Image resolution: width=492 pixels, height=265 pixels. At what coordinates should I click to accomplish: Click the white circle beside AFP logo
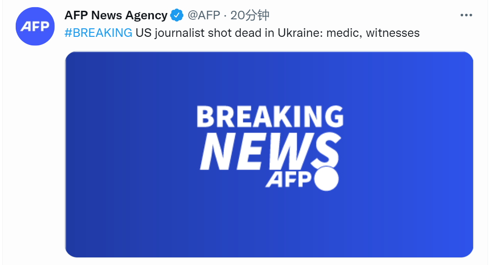327,179
